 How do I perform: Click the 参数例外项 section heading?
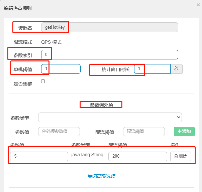(101, 105)
